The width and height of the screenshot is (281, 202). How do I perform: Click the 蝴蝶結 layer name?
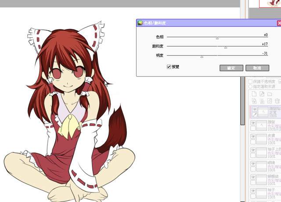click(x=273, y=177)
